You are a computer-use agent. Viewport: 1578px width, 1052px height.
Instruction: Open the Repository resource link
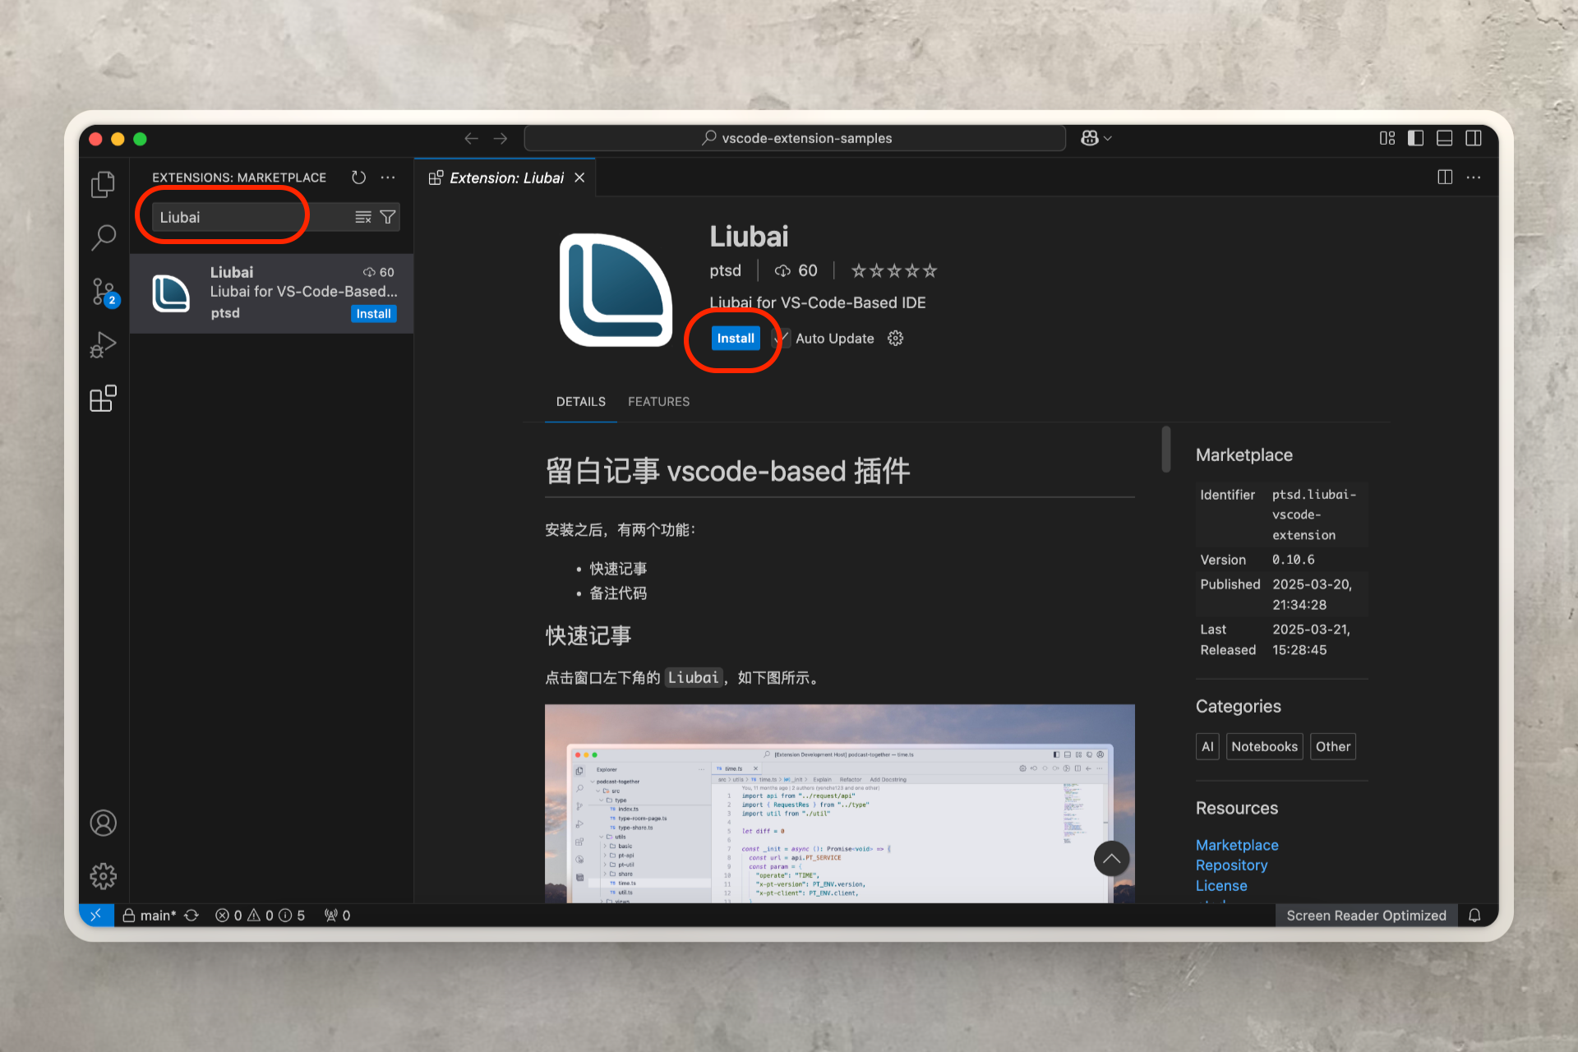pos(1231,865)
